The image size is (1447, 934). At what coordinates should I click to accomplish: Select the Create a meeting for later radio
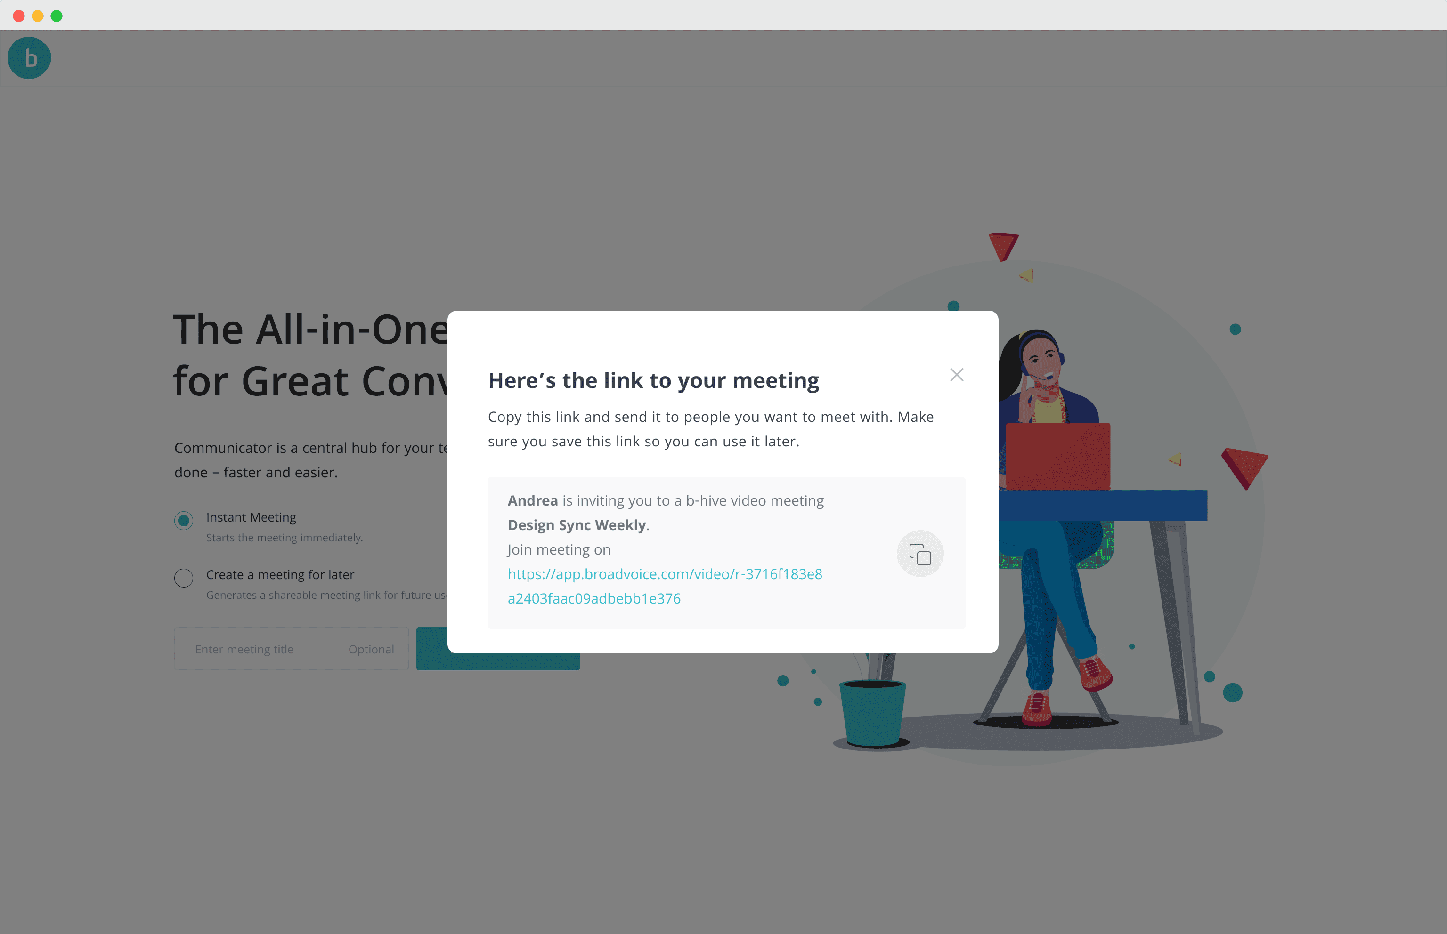[x=184, y=577]
